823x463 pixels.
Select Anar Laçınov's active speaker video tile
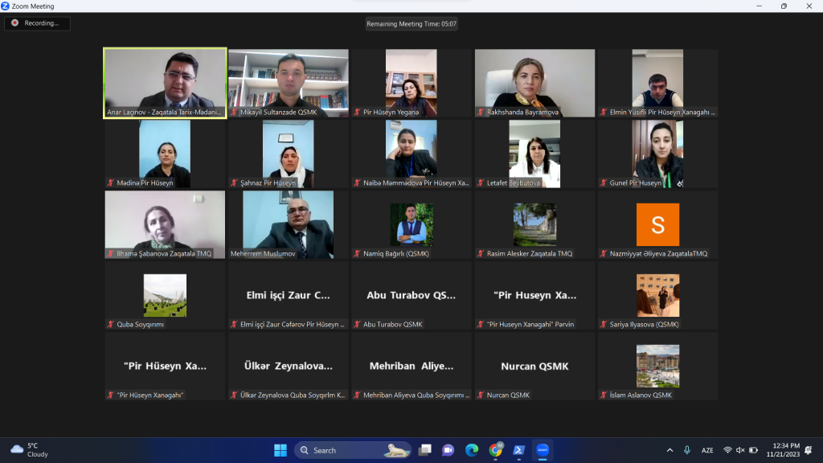point(165,83)
